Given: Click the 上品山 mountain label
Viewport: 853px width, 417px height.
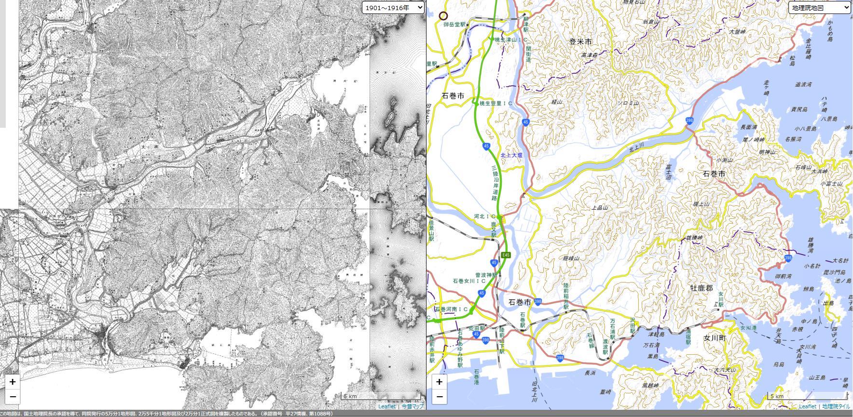Looking at the screenshot, I should [600, 208].
